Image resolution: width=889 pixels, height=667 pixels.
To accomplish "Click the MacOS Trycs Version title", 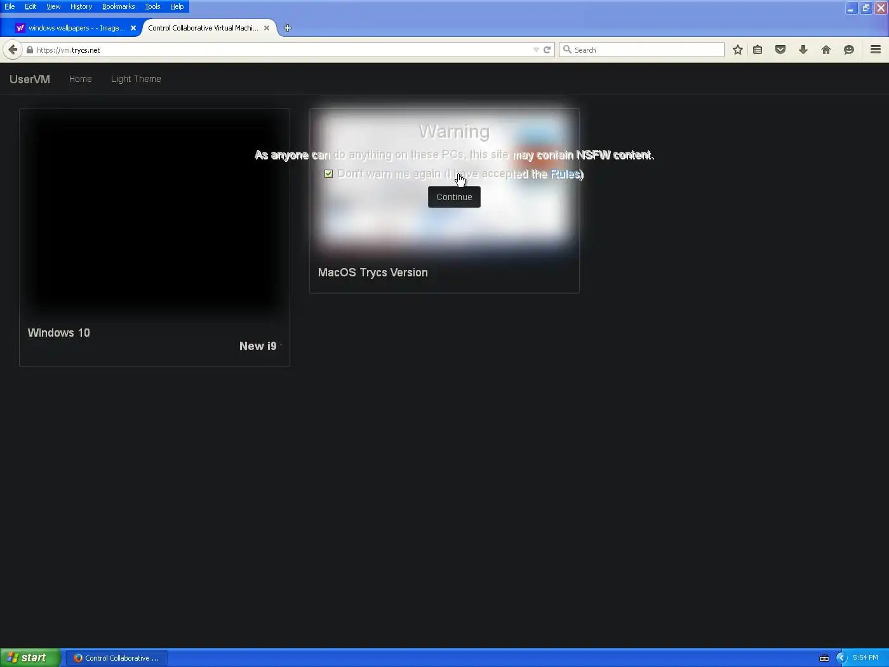I will 373,273.
